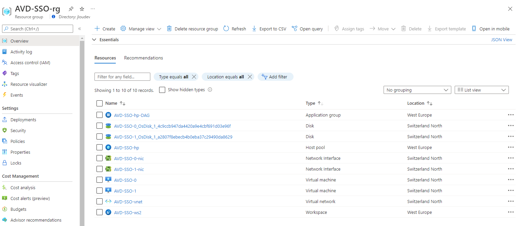The width and height of the screenshot is (519, 226).
Task: Select the Resources tab
Action: 105,58
